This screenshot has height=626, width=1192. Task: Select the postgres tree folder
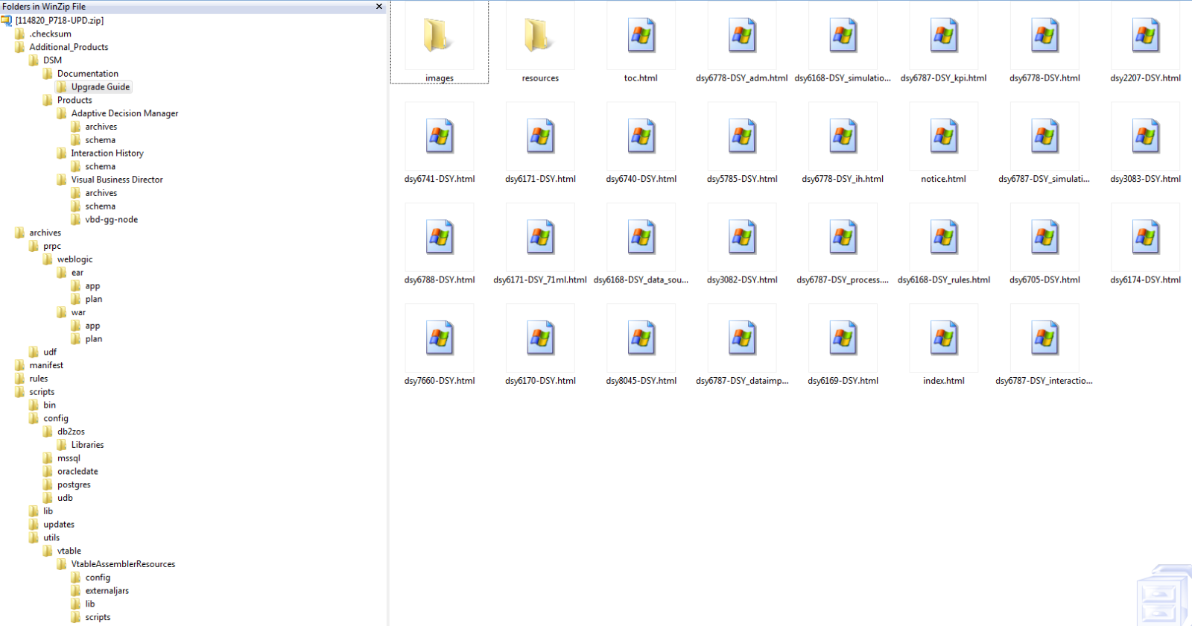(x=74, y=485)
